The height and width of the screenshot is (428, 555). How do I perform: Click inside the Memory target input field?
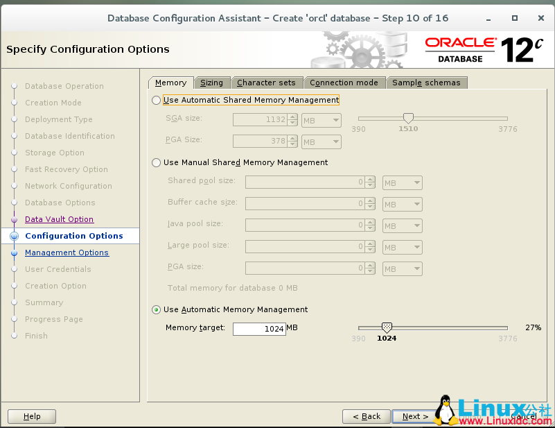[x=260, y=328]
